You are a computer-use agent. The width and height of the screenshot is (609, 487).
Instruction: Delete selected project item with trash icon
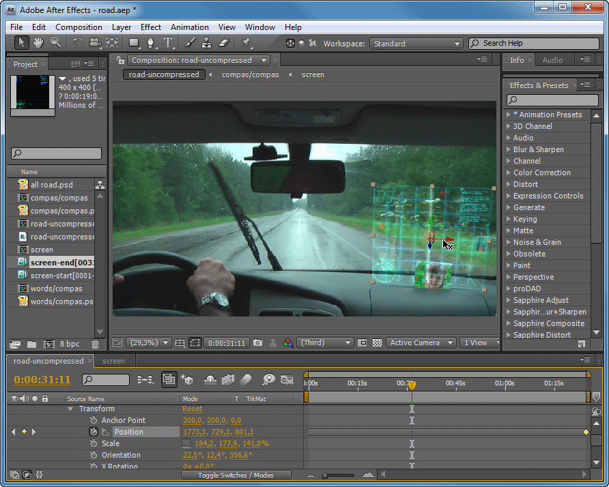tap(95, 344)
